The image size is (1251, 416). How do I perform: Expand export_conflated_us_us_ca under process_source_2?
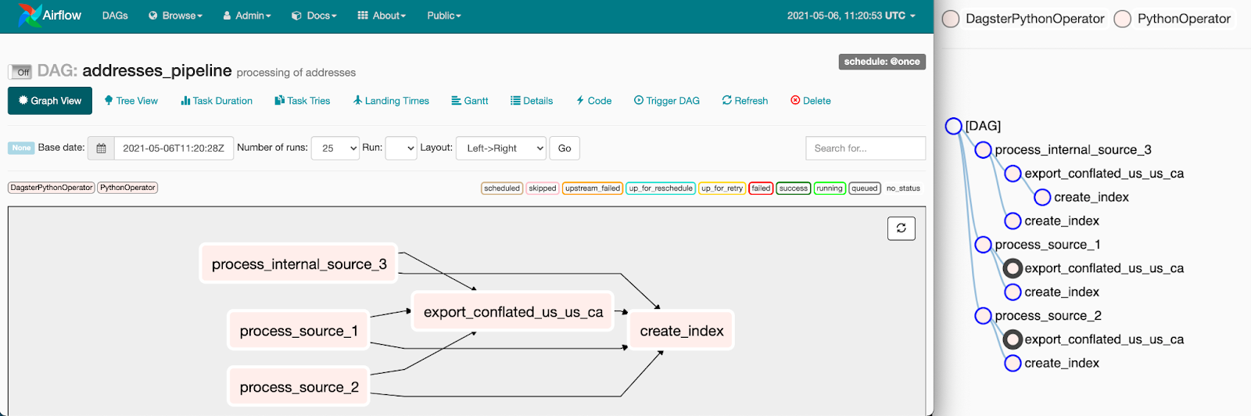(1013, 339)
